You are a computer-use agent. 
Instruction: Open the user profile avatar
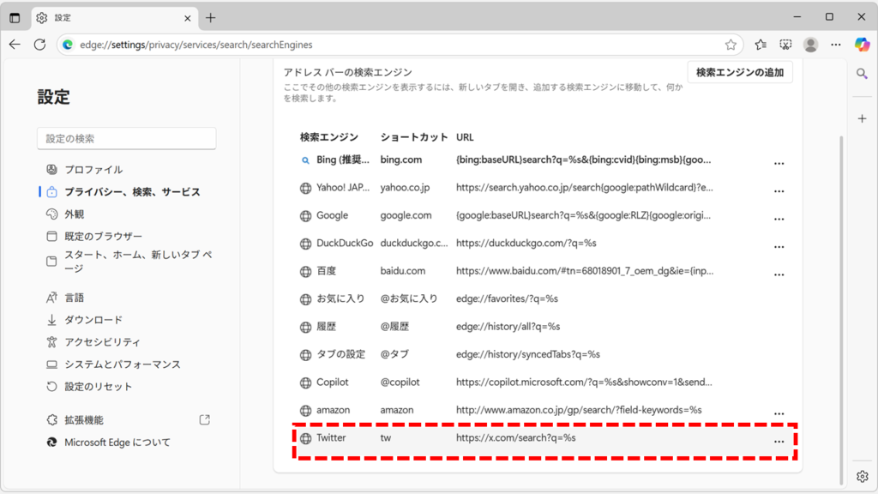[810, 45]
